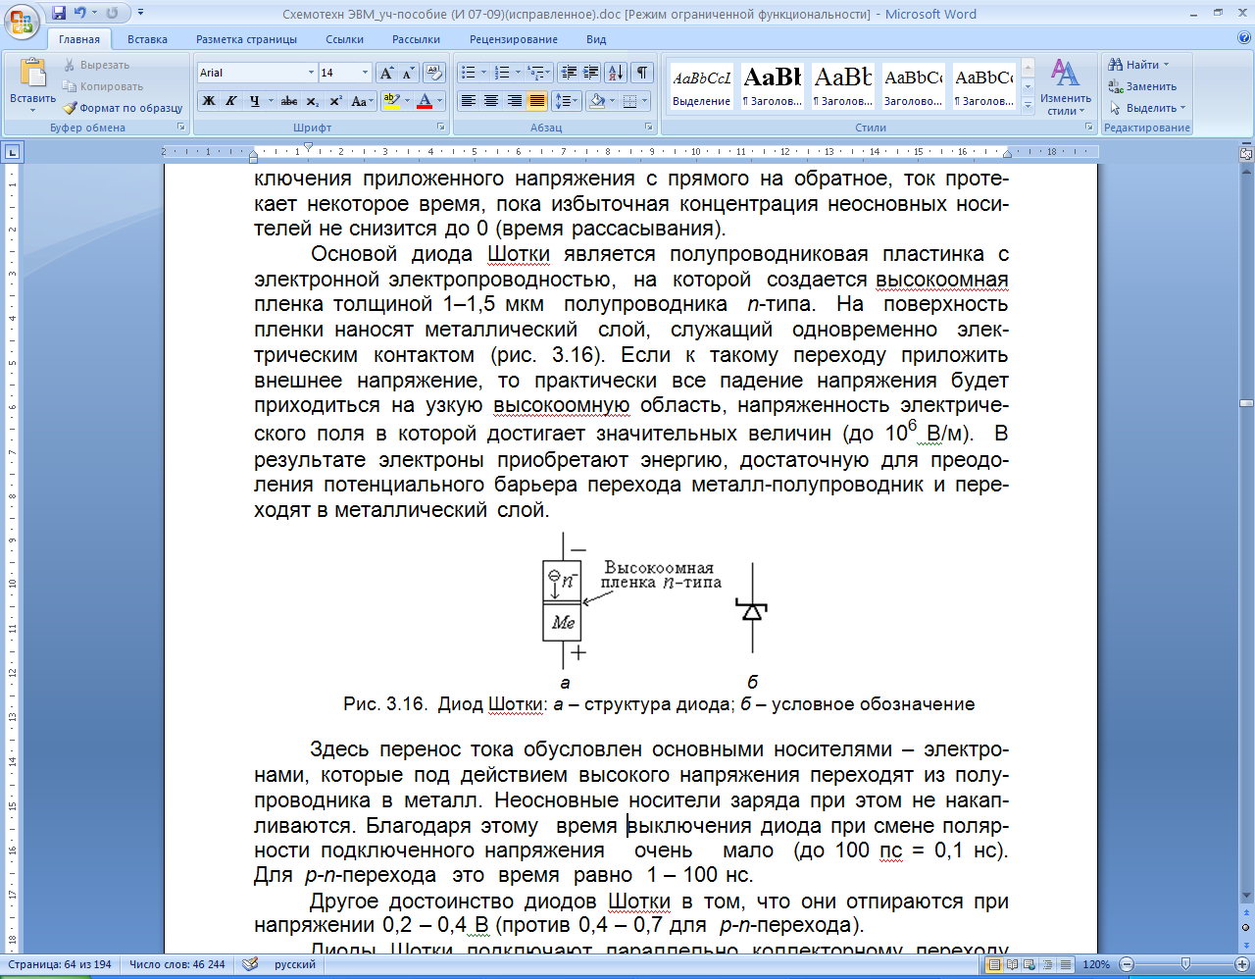Viewport: 1255px width, 979px height.
Task: Switch to the Рассылки tab
Action: 416,39
